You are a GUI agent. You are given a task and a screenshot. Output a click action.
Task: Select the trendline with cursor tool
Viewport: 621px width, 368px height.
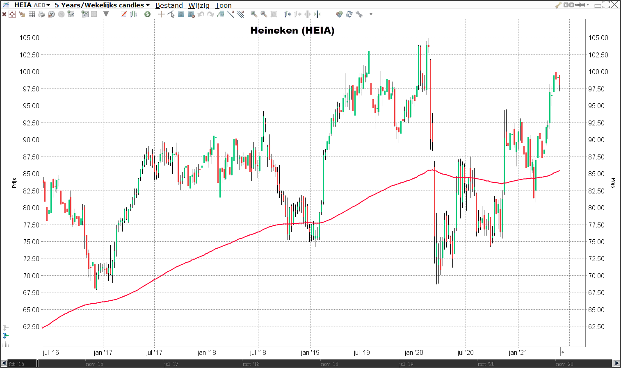(x=171, y=14)
